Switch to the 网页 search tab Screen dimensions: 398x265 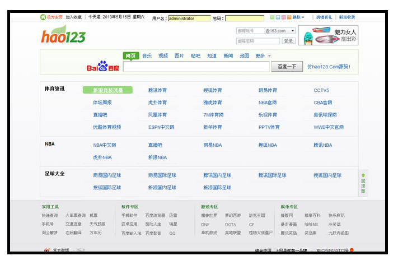point(131,55)
